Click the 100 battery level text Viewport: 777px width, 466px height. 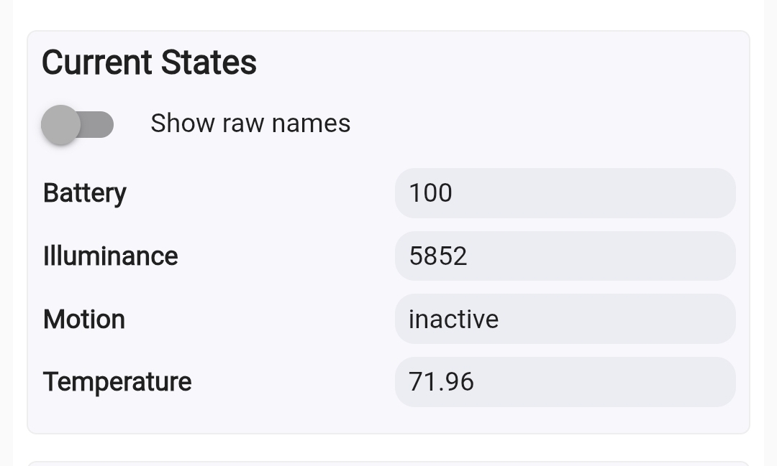pyautogui.click(x=430, y=193)
